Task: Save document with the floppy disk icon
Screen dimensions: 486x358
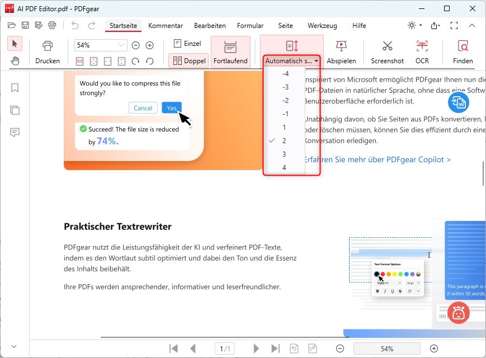Action: tap(25, 25)
